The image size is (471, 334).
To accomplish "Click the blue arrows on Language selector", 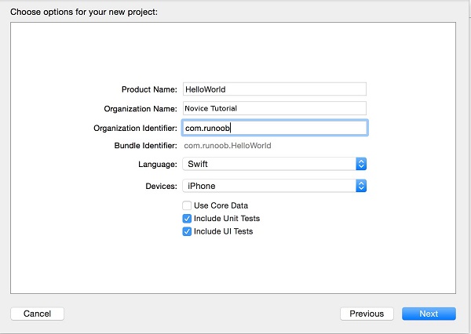I will (x=361, y=164).
